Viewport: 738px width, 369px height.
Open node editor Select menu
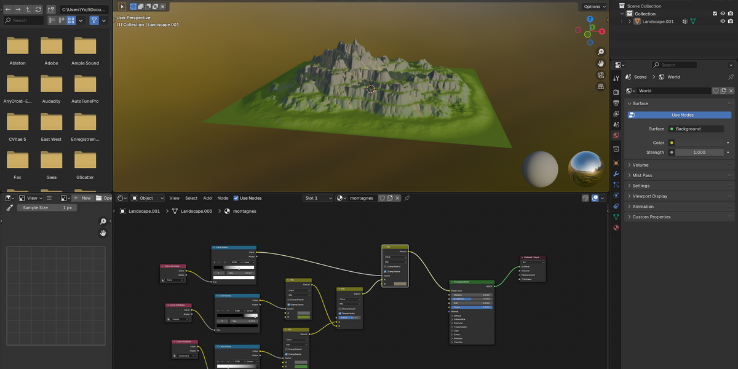click(x=191, y=198)
